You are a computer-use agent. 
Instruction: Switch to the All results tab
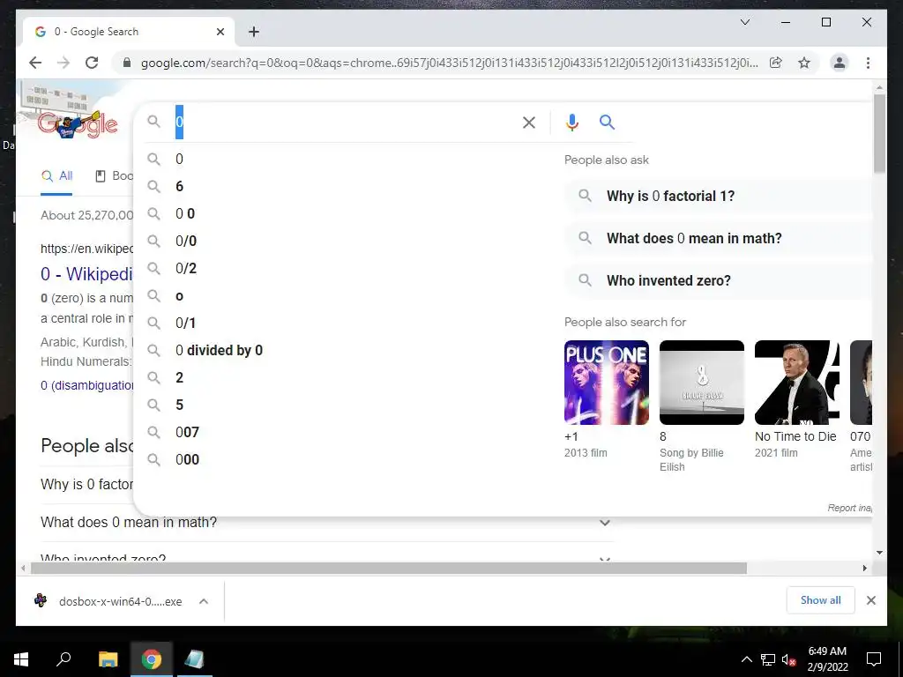(x=57, y=176)
